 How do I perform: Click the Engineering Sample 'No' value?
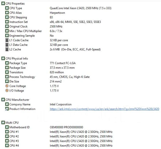point(52,36)
